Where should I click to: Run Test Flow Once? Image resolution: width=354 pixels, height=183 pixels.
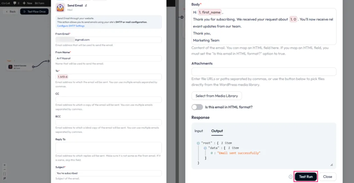click(34, 11)
